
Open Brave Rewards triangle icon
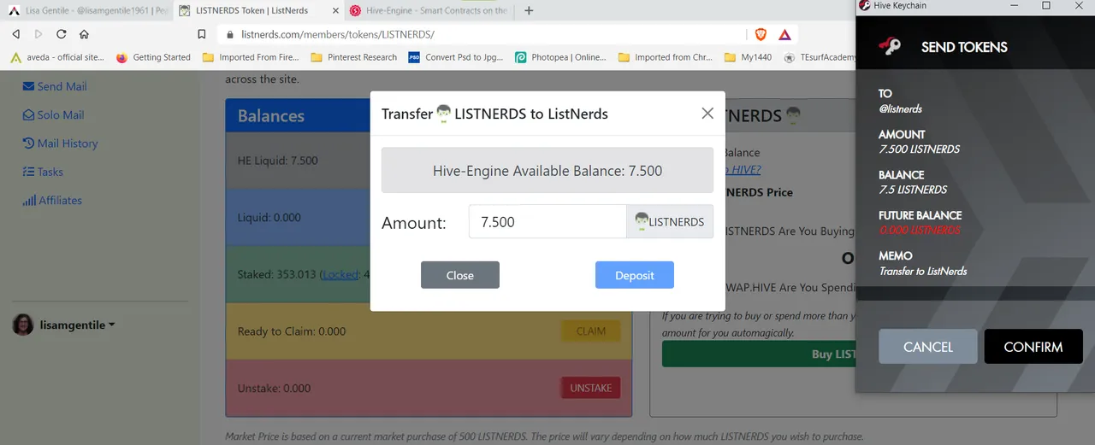pyautogui.click(x=784, y=34)
